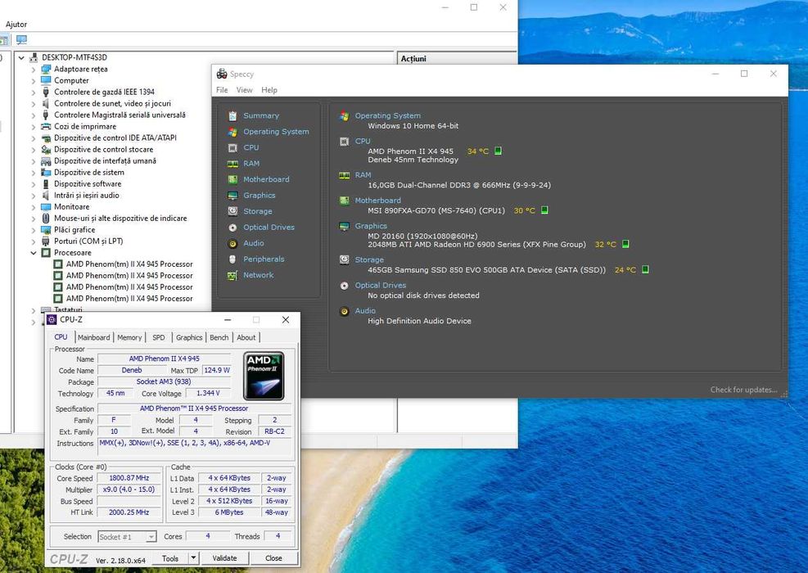Open the Operating System sidebar icon in Speccy
The image size is (808, 573).
(x=233, y=132)
